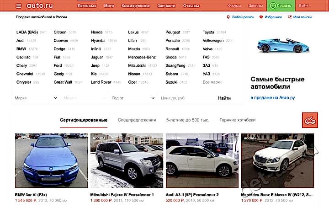Select the Mercedes-Benz brand link
This screenshot has width=329, height=208.
click(142, 57)
